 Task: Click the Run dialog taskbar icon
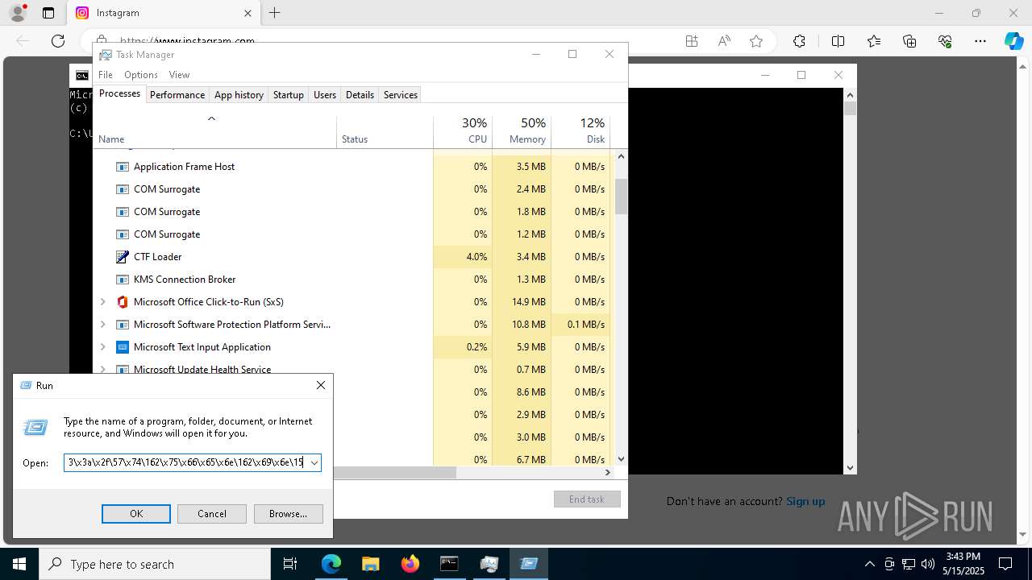tap(529, 564)
